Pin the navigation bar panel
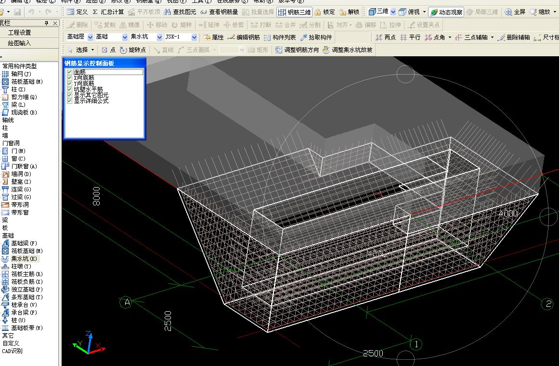This screenshot has height=366, width=559. (46, 23)
